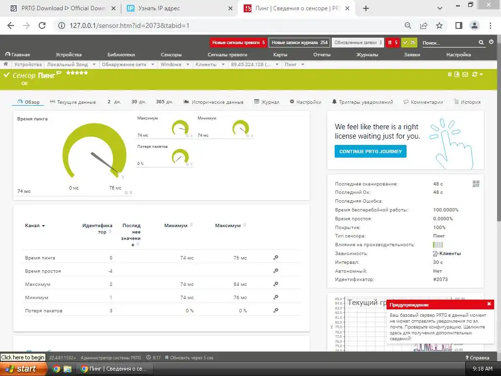Click the browser reload button
The height and width of the screenshot is (376, 501).
[x=42, y=25]
